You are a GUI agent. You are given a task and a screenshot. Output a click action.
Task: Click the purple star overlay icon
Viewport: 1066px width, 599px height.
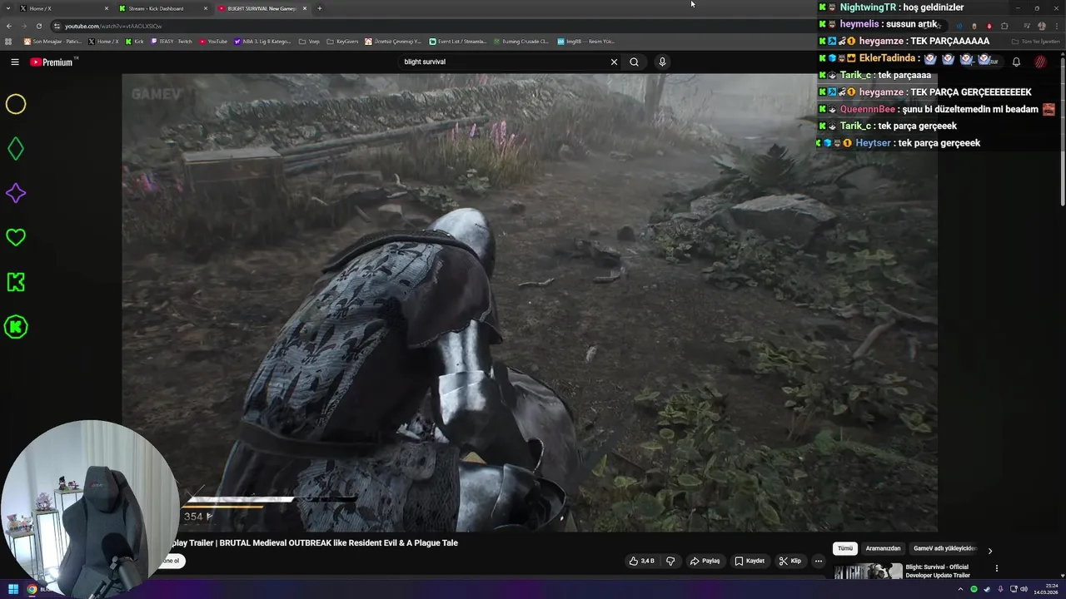coord(16,193)
